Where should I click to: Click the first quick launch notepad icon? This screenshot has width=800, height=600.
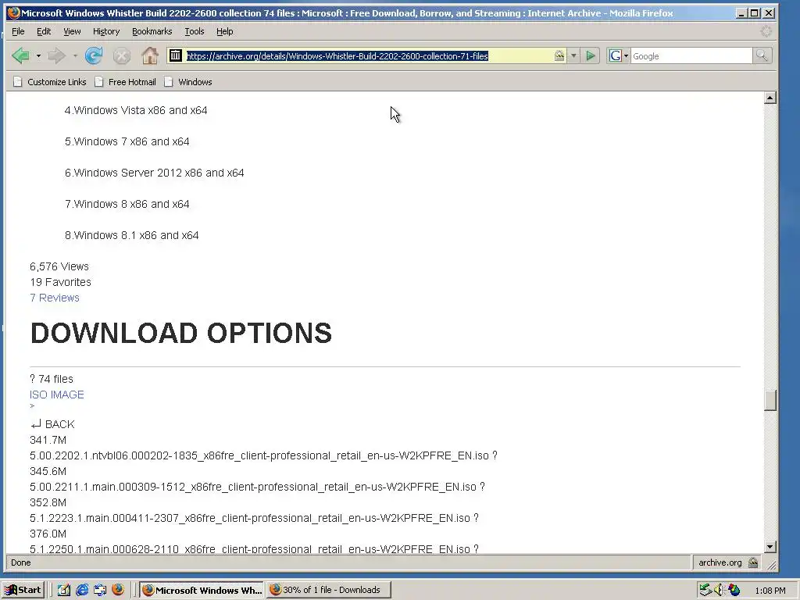pyautogui.click(x=64, y=590)
